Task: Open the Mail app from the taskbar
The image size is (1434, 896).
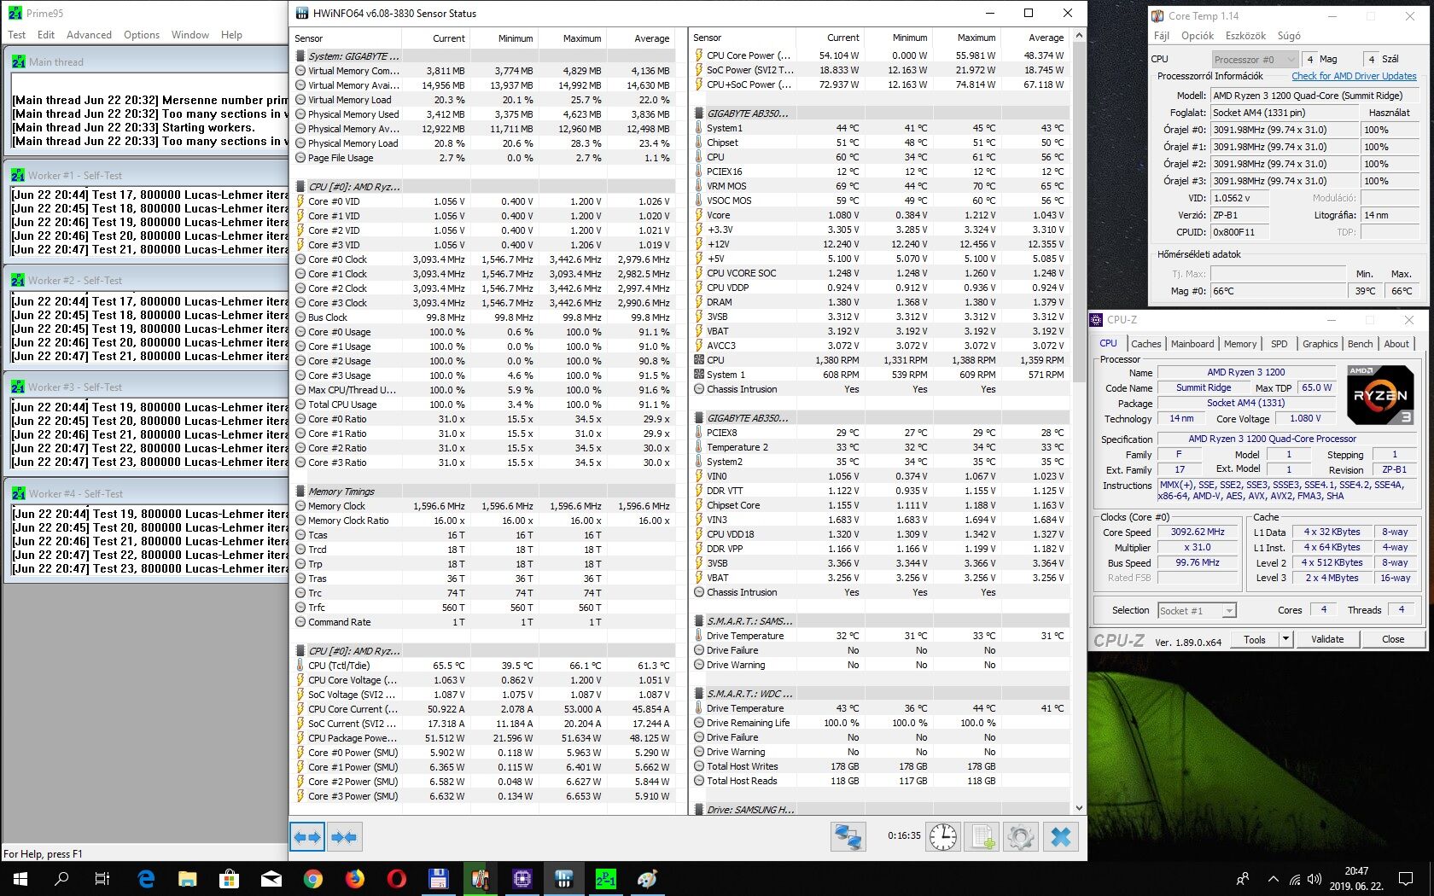Action: [x=271, y=878]
